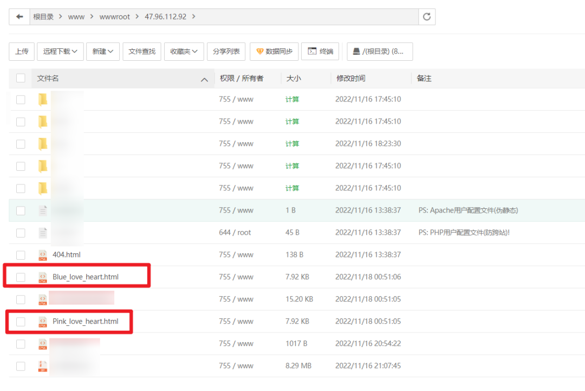Click the 上传 upload button

click(x=22, y=52)
